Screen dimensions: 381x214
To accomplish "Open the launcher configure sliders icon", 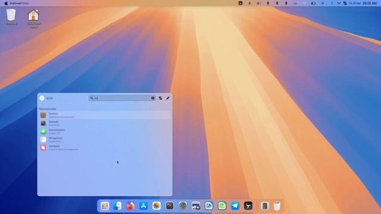I will click(160, 98).
